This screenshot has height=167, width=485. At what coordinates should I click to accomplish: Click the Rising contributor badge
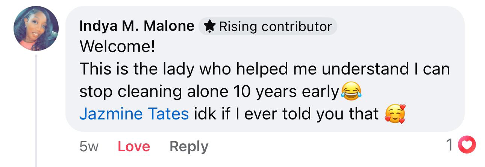point(268,27)
